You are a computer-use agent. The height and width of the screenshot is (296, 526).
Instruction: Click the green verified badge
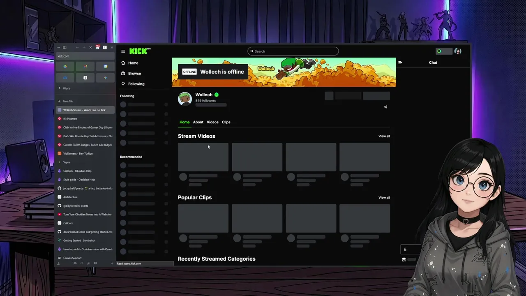coord(217,95)
